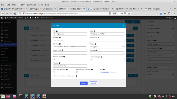Click help icon beside Help Text
This screenshot has height=99, width=177.
pyautogui.click(x=60, y=44)
